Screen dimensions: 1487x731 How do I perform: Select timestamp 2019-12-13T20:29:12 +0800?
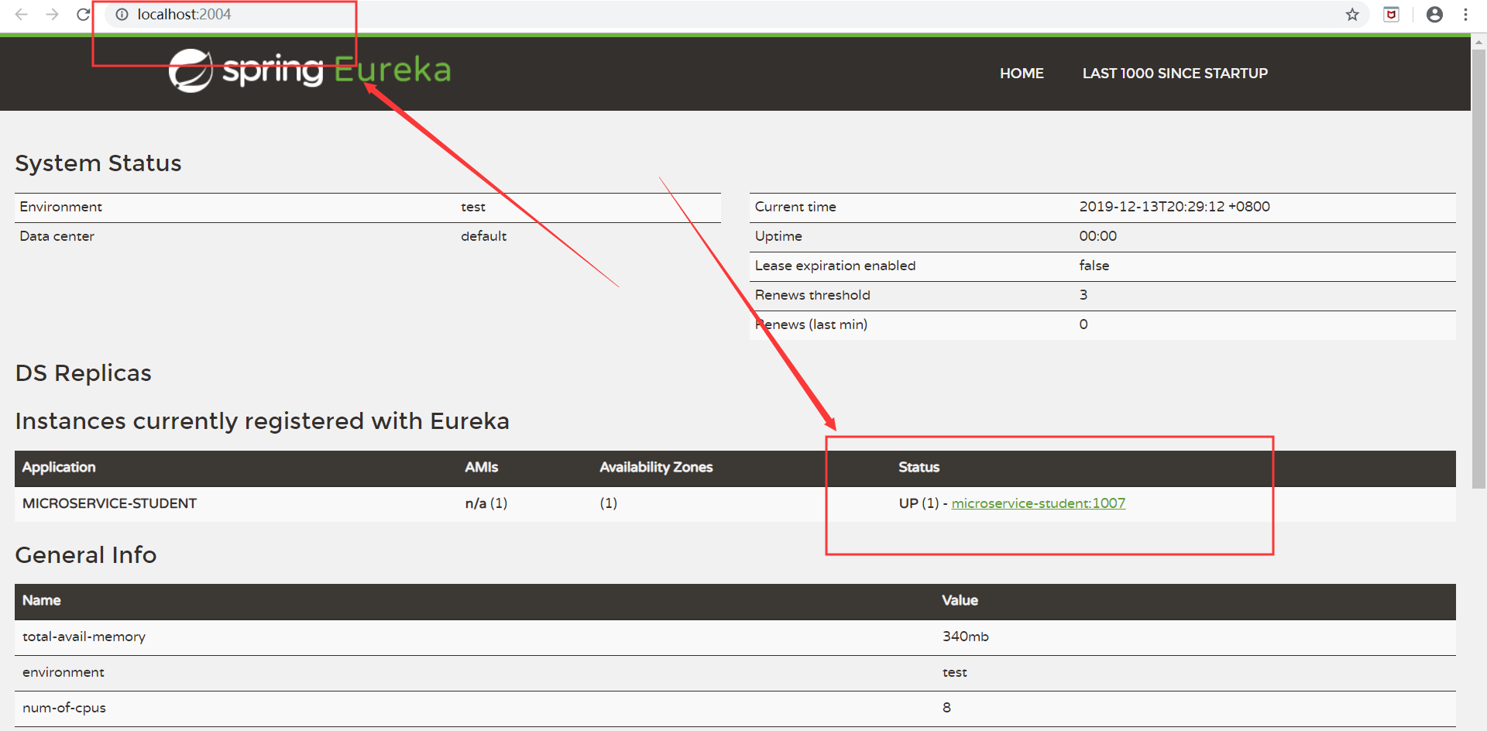point(1174,207)
